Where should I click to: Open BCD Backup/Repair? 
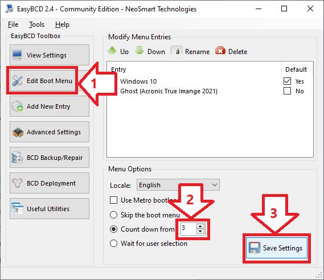pos(50,157)
